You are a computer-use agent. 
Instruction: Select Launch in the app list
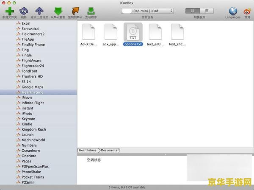[28, 135]
